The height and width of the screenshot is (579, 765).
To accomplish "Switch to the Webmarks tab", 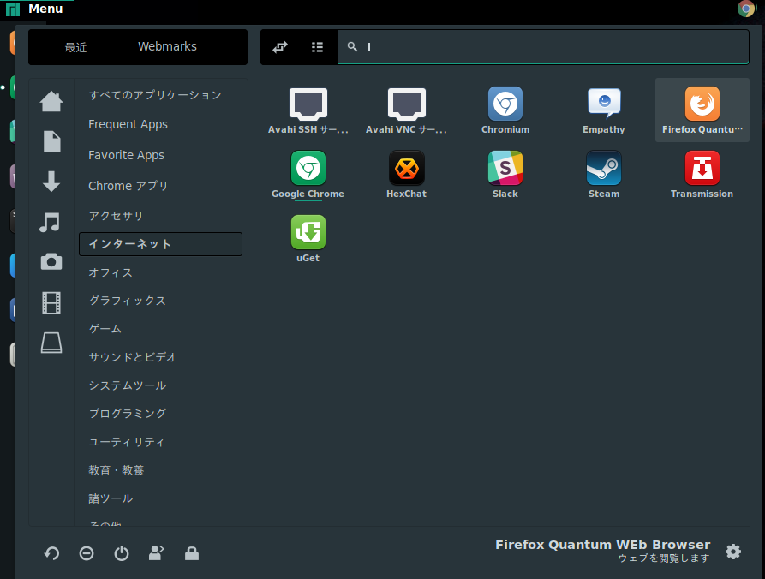I will coord(166,46).
